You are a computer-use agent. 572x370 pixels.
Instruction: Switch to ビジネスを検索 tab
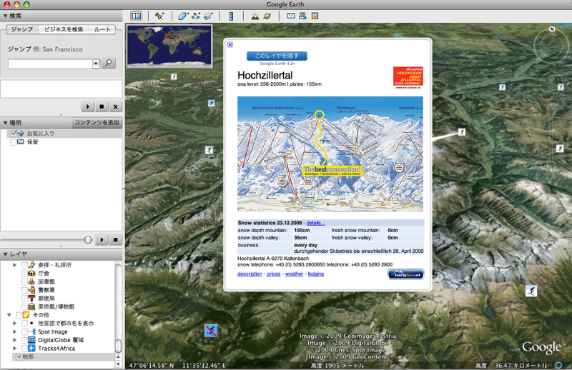click(x=64, y=29)
